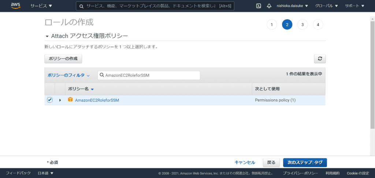375x178 pixels.
Task: Click the policy search input field
Action: tap(150, 75)
